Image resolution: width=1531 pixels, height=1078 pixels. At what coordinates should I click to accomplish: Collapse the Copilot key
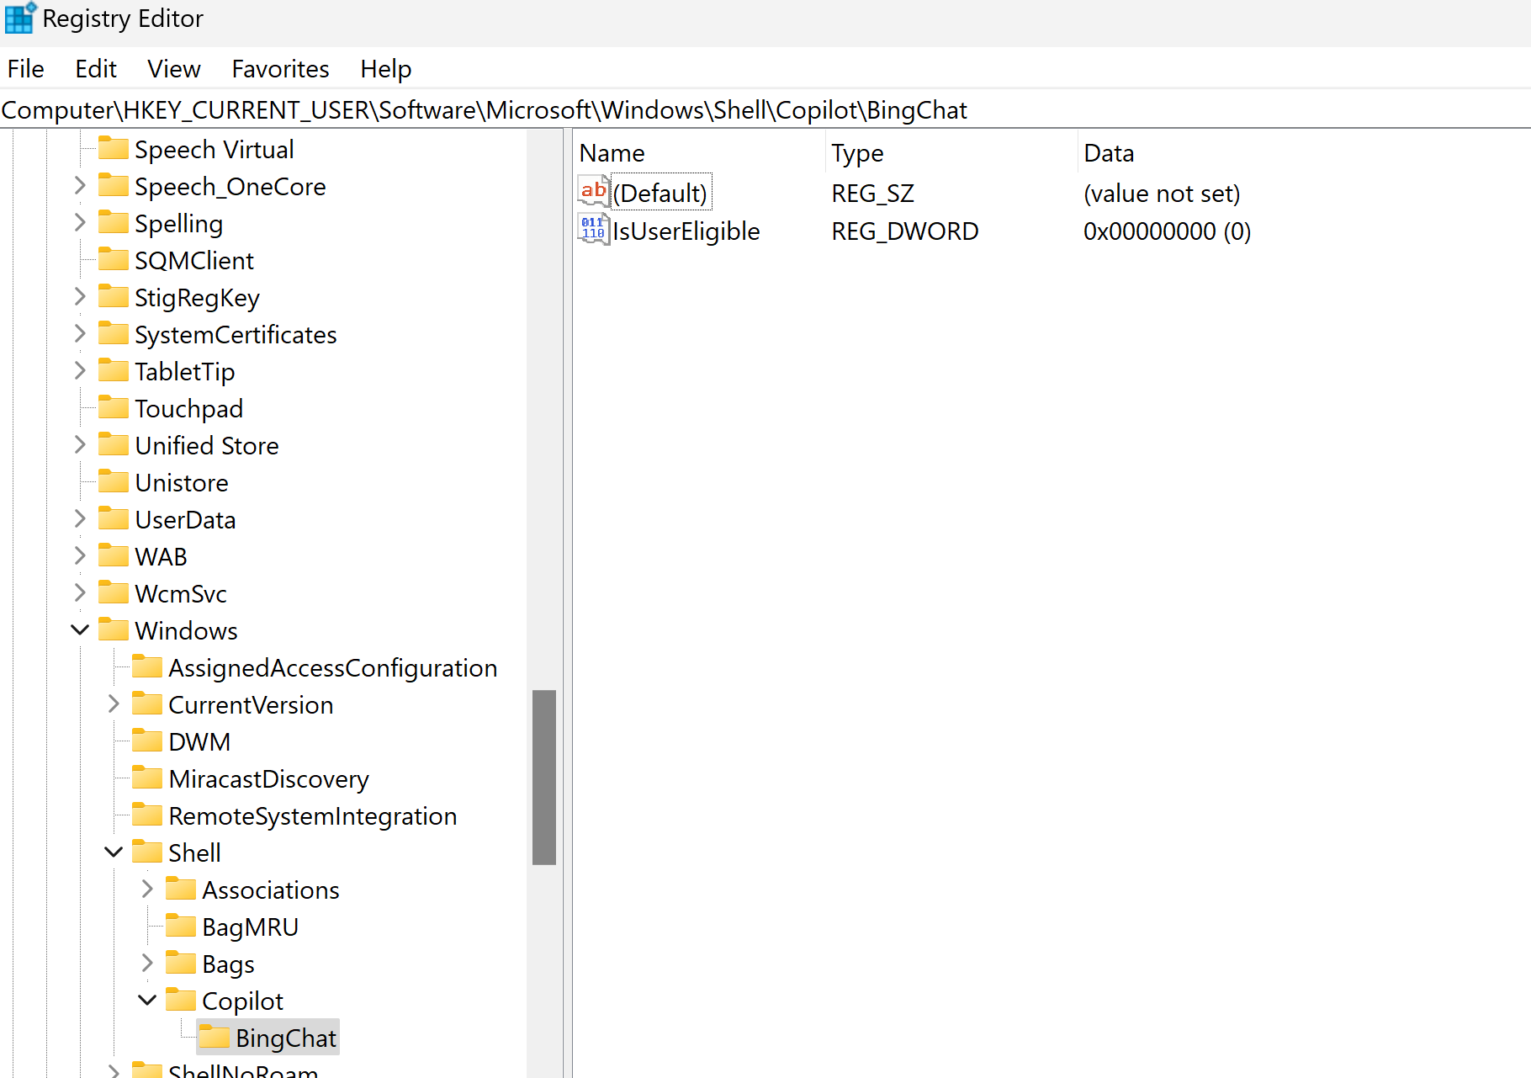[147, 1001]
